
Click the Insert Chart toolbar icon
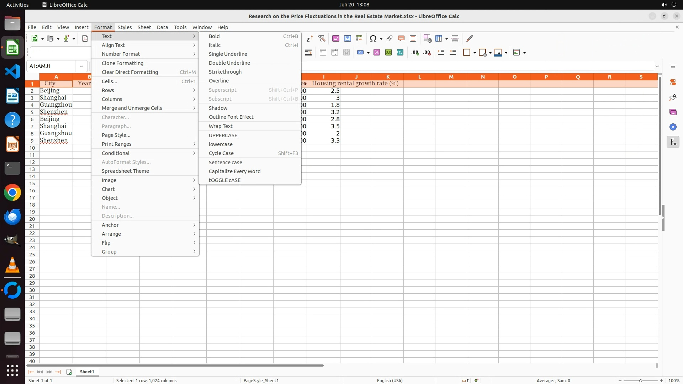coord(347,38)
